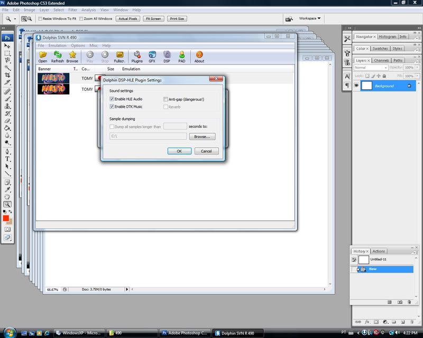Select the Pen tool
This screenshot has width=423, height=338.
[7, 152]
